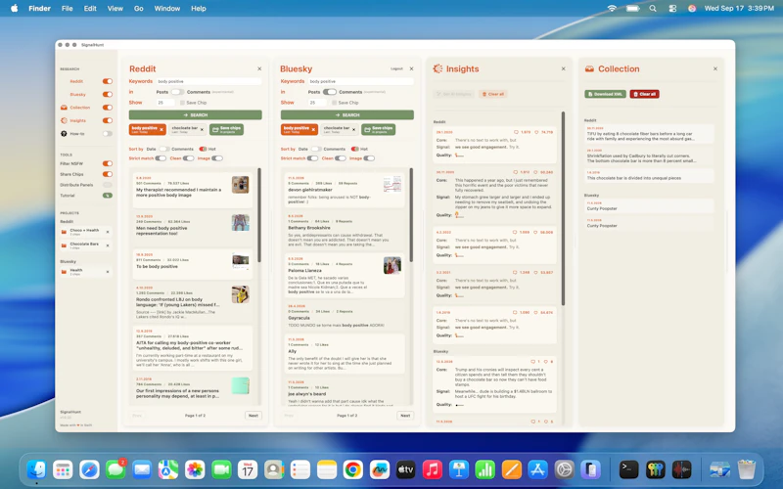Toggle the Bluesky research panel switch
783x489 pixels.
click(x=108, y=94)
